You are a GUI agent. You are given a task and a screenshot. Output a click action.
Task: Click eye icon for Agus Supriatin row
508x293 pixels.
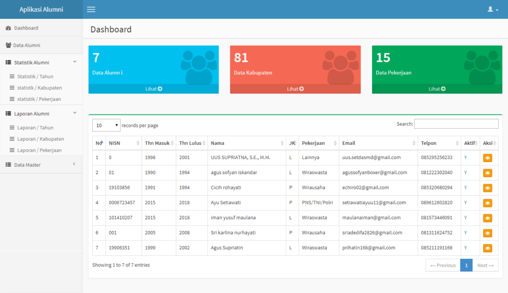tap(488, 248)
